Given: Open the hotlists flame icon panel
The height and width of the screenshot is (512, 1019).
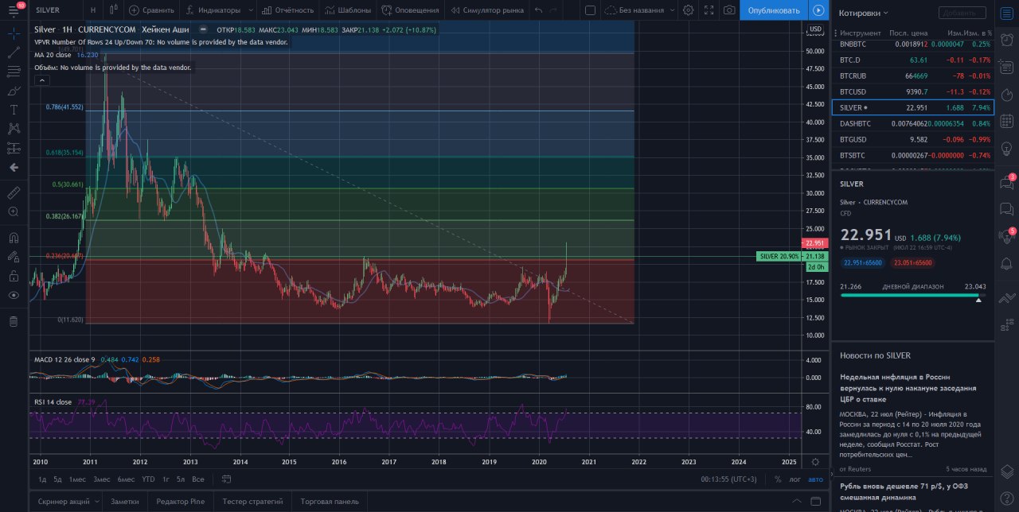Looking at the screenshot, I should tap(1006, 95).
